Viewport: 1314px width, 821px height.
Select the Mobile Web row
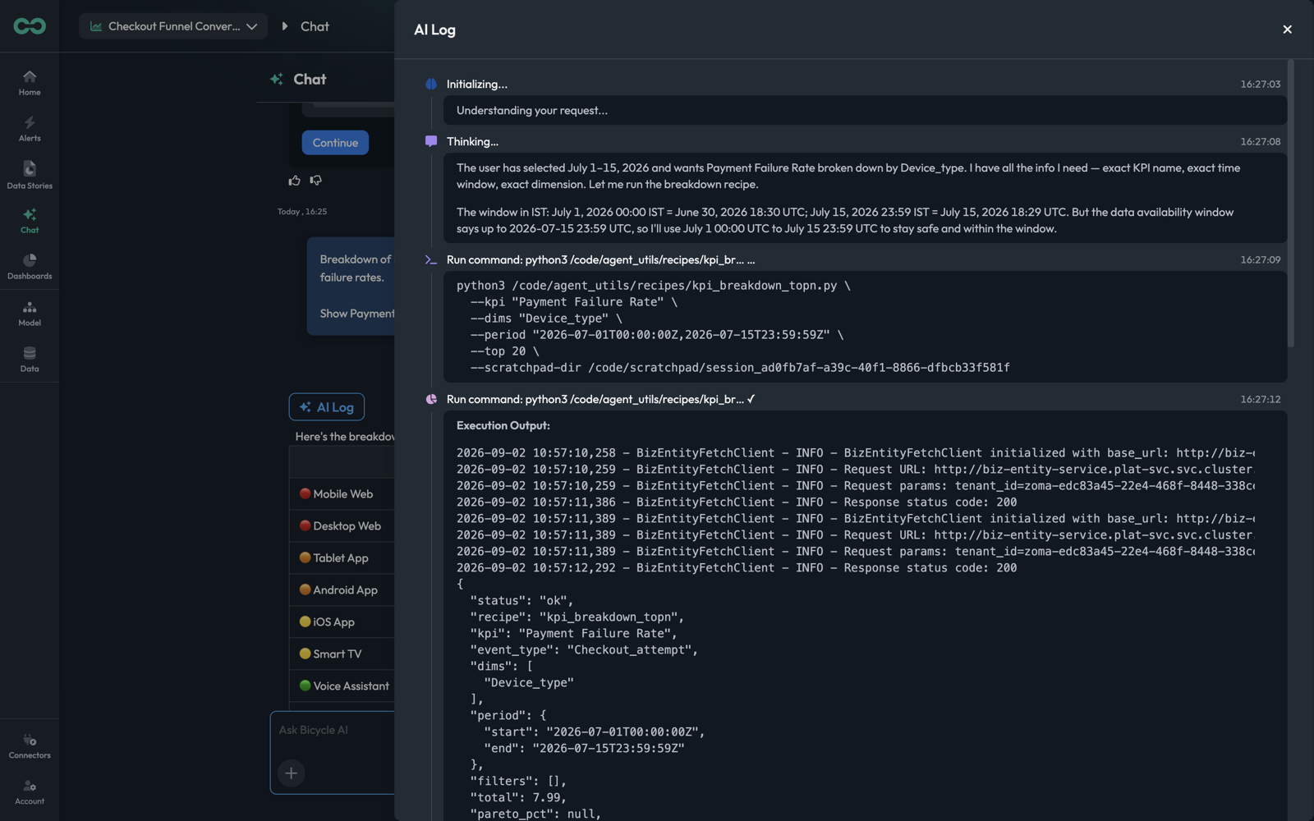342,494
